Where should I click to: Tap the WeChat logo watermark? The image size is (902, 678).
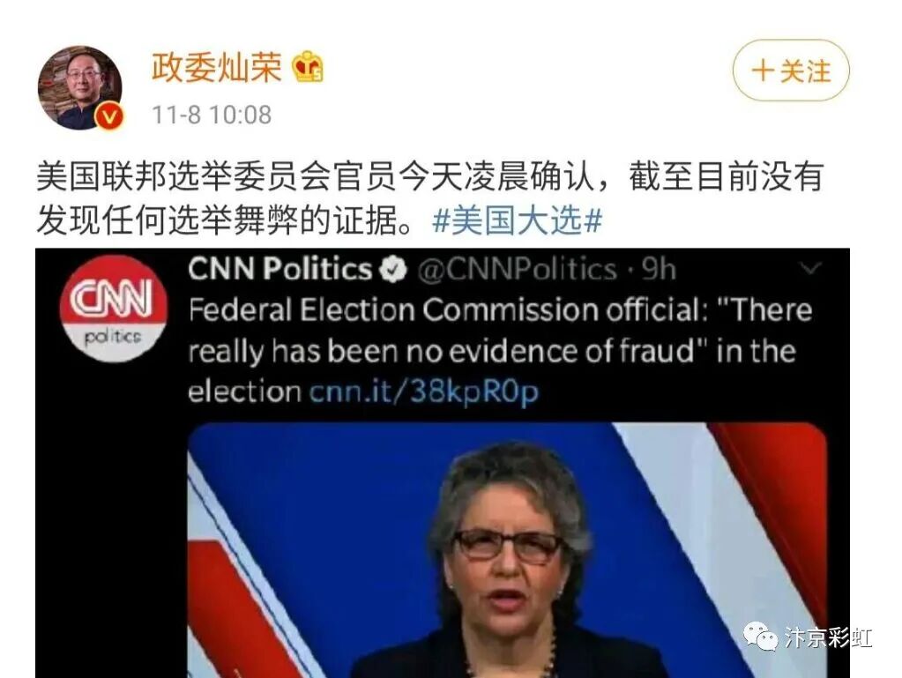[761, 636]
